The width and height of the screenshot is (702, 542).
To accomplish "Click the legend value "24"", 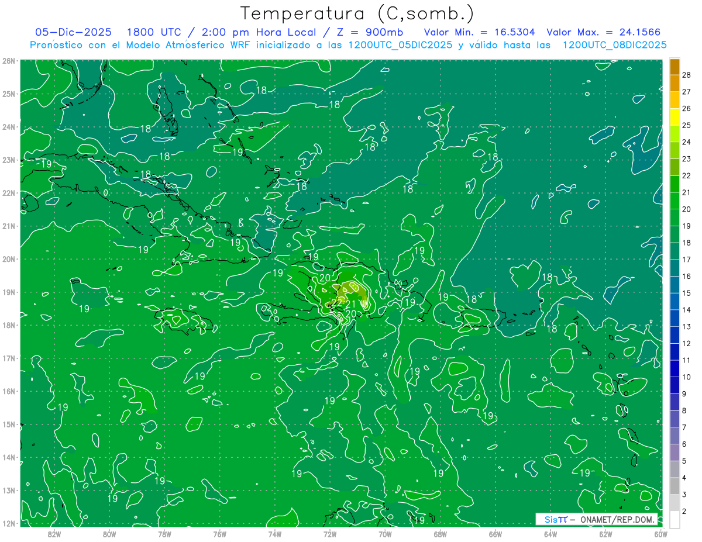I will coord(687,141).
